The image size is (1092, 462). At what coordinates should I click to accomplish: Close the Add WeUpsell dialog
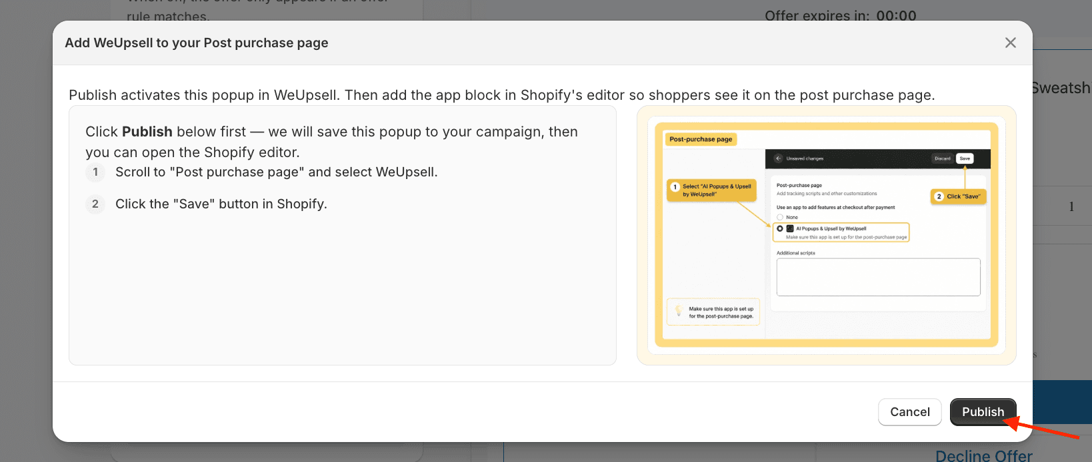point(1011,43)
